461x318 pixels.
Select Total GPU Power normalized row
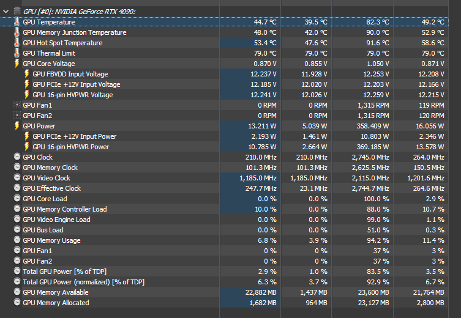pos(83,282)
